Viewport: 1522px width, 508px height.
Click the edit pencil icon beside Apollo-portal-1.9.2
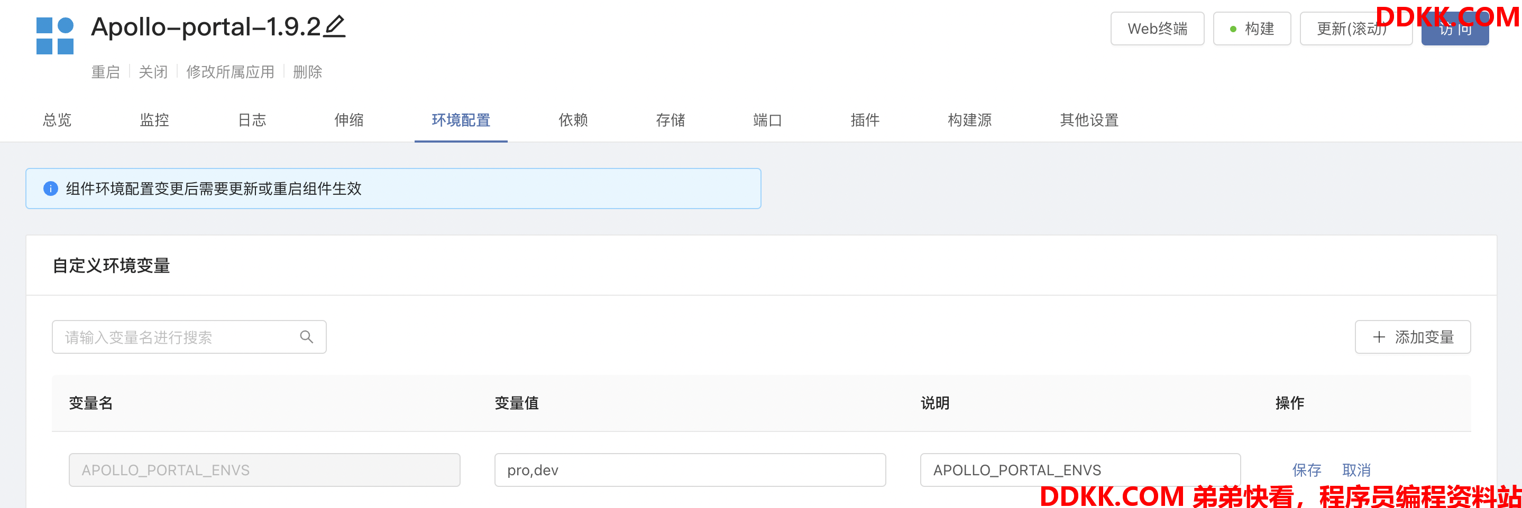tap(334, 26)
